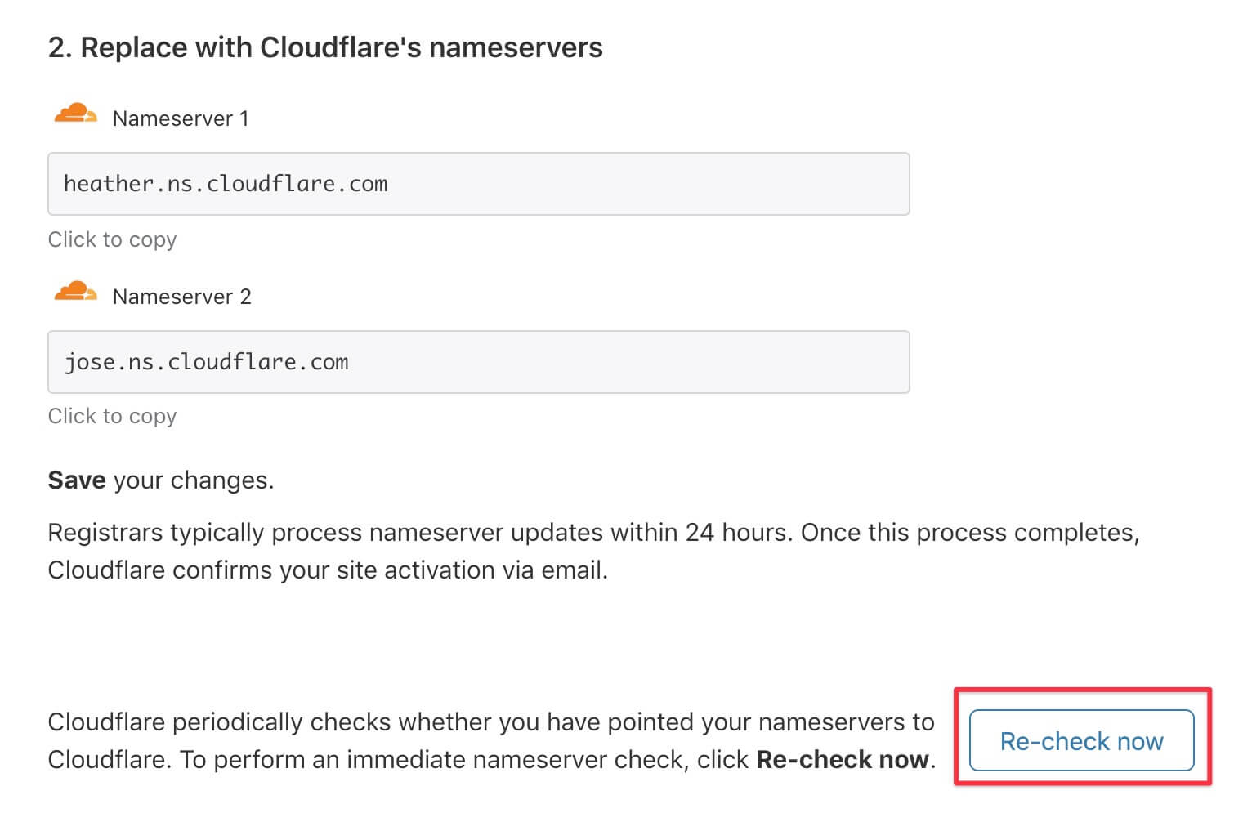Select the Nameserver 1 label
Viewport: 1234px width, 822px height.
pos(181,118)
